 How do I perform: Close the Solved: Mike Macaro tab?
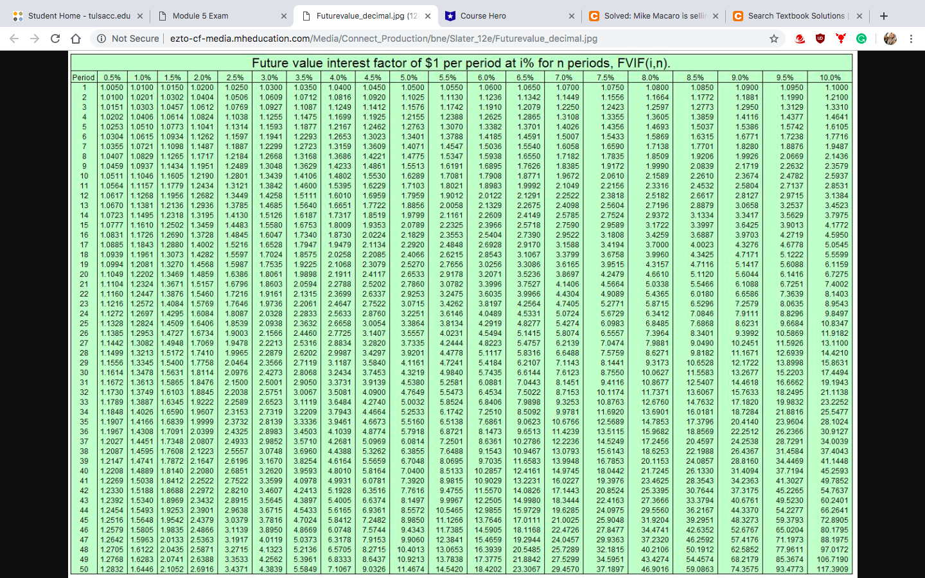point(716,15)
